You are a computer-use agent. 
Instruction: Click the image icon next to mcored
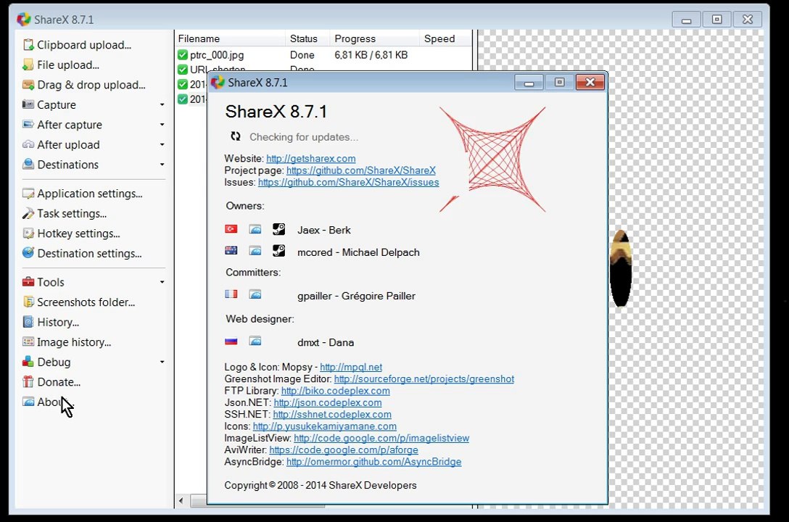coord(255,250)
